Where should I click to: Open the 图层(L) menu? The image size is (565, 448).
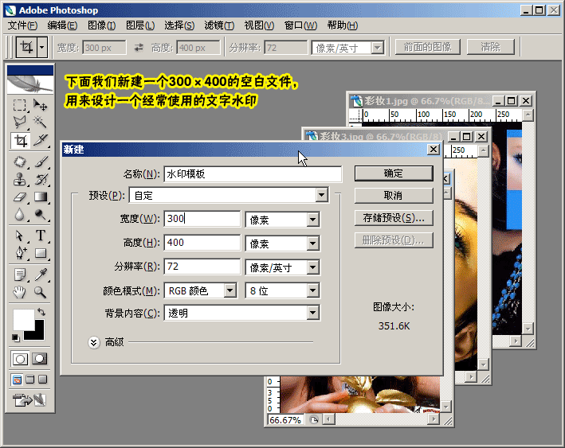140,25
